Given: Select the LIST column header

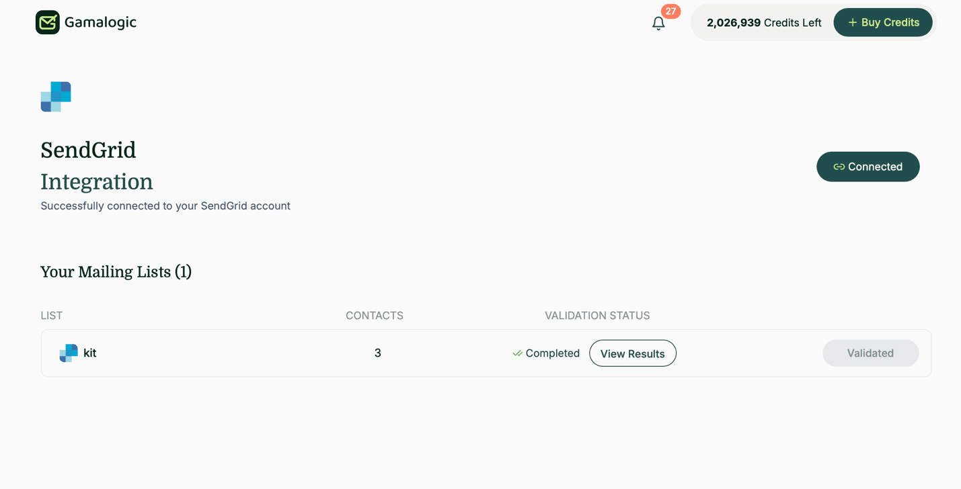Looking at the screenshot, I should (51, 315).
